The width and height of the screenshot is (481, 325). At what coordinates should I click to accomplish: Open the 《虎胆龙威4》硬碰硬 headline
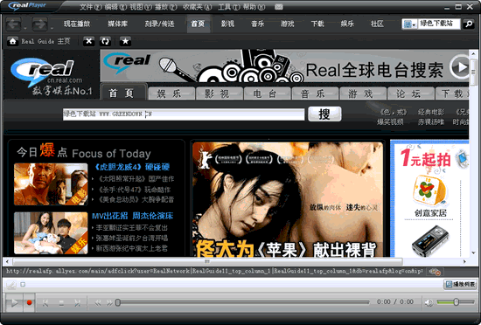tap(131, 167)
